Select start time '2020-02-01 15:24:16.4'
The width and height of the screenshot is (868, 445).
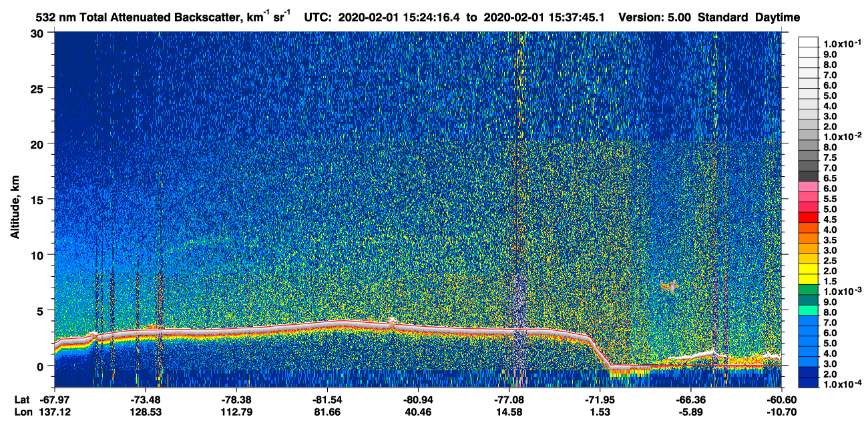pos(397,17)
